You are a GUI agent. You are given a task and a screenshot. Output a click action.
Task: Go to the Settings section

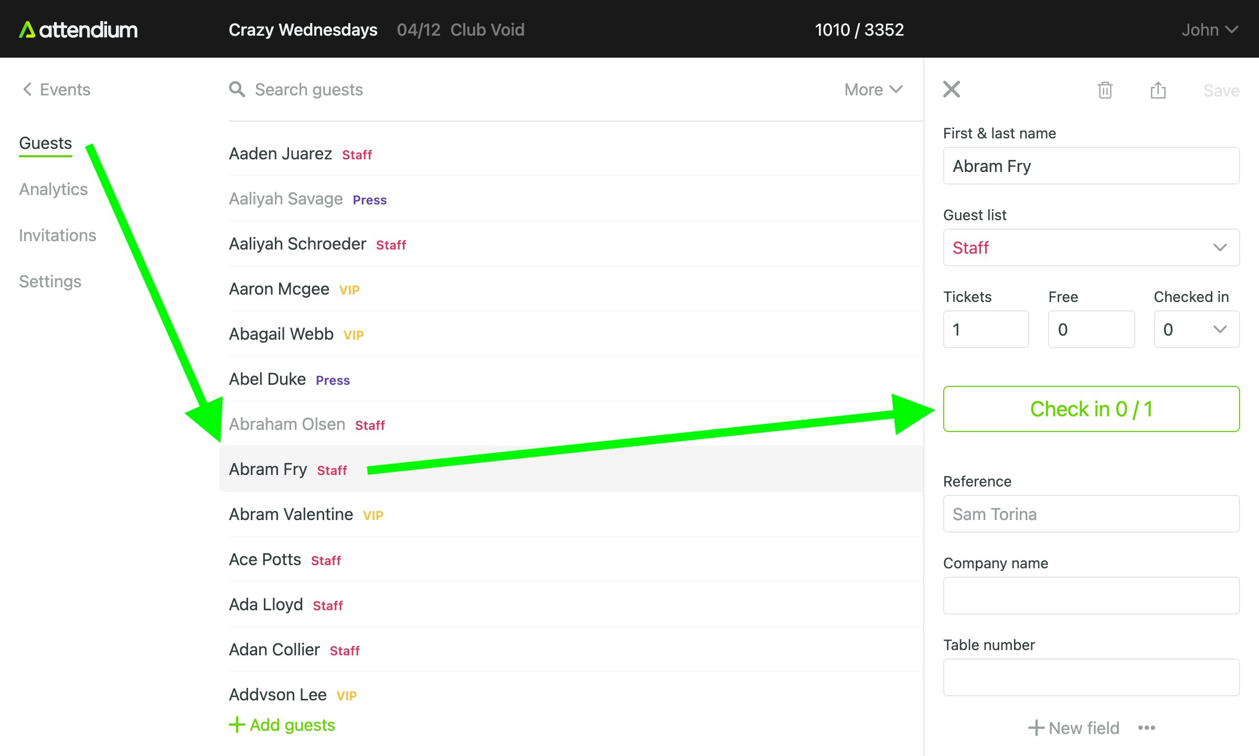click(x=50, y=282)
